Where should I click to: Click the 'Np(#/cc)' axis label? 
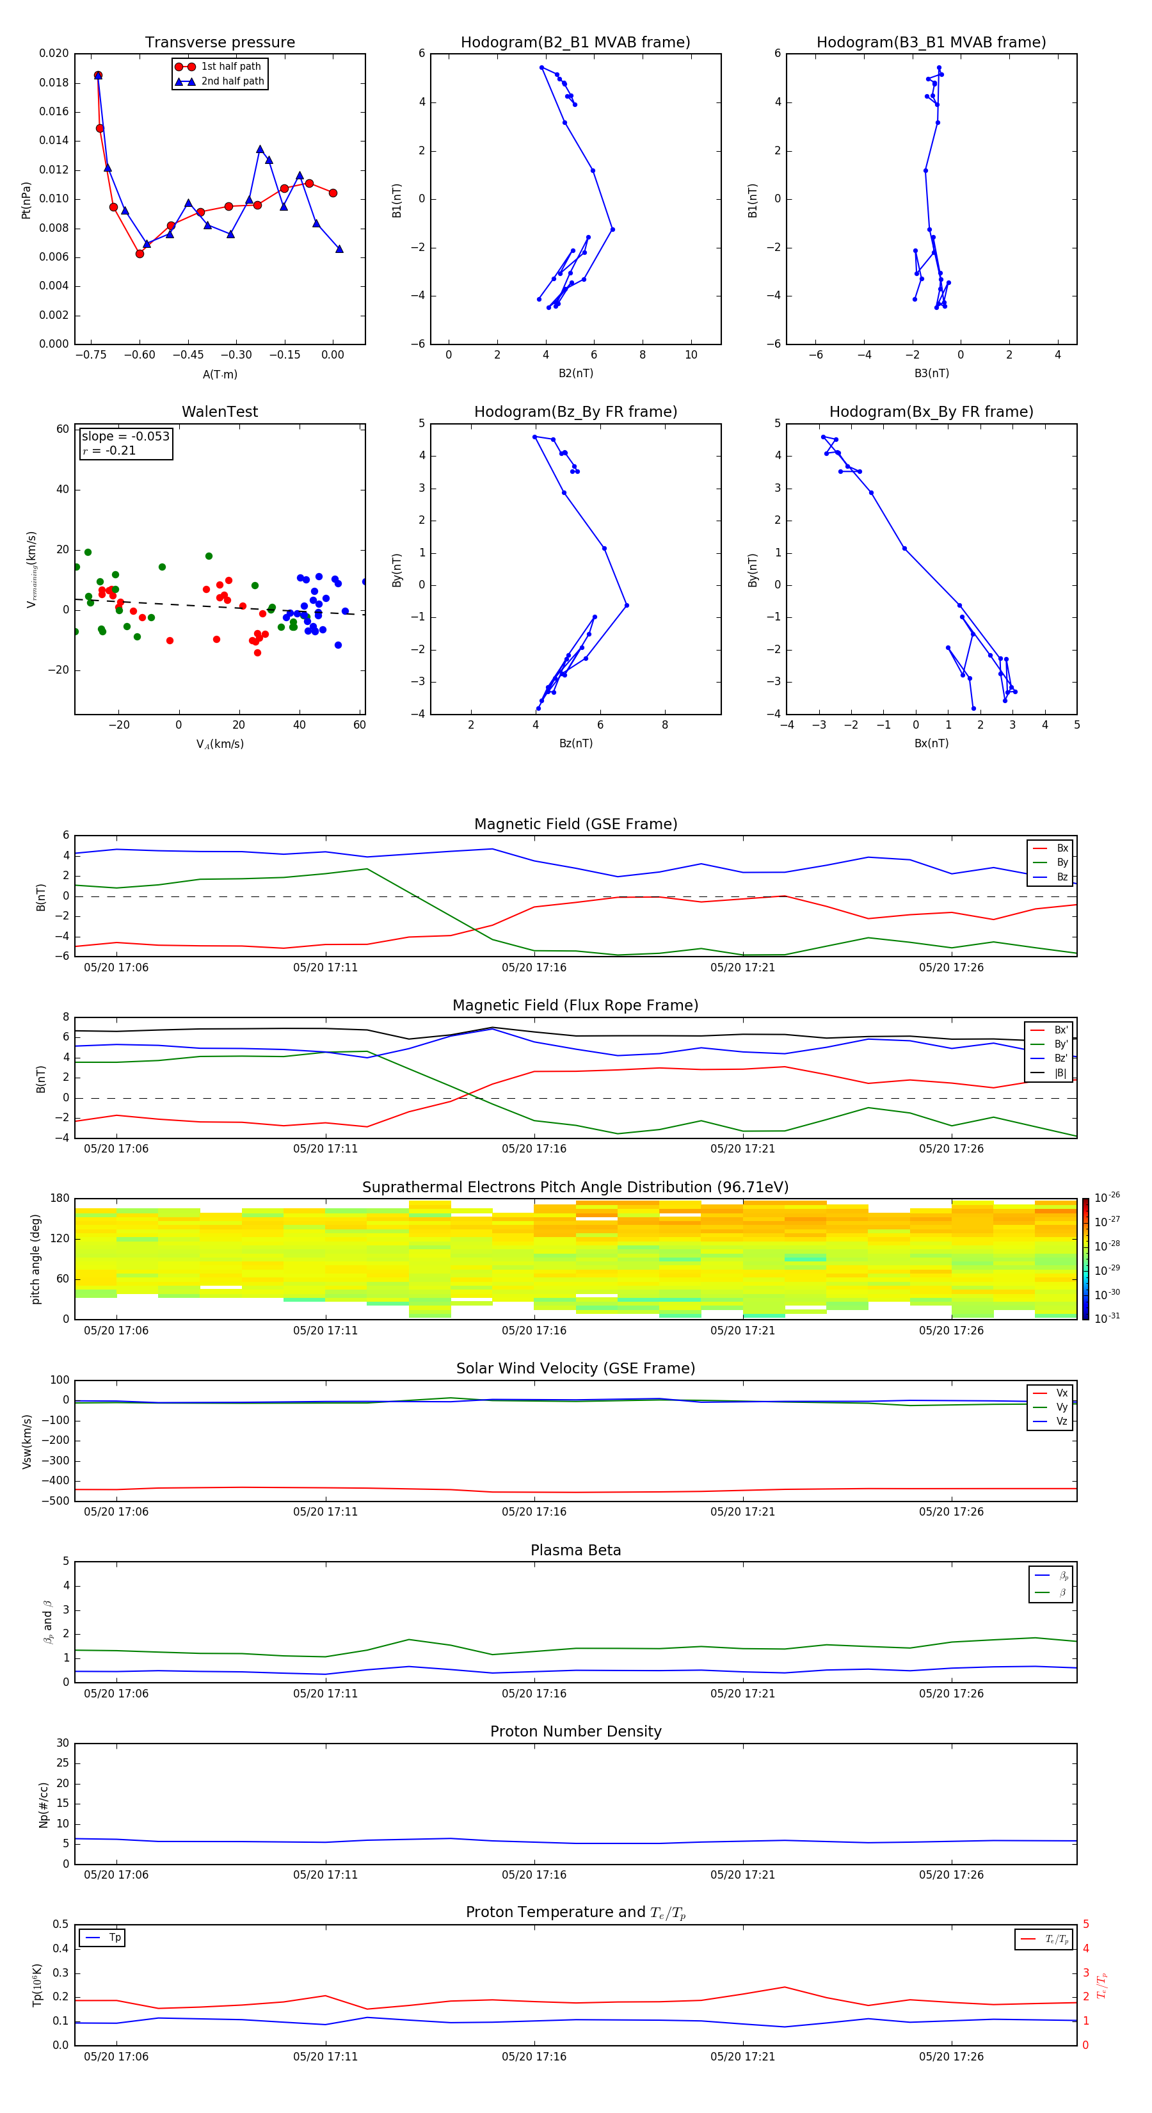(x=44, y=1804)
